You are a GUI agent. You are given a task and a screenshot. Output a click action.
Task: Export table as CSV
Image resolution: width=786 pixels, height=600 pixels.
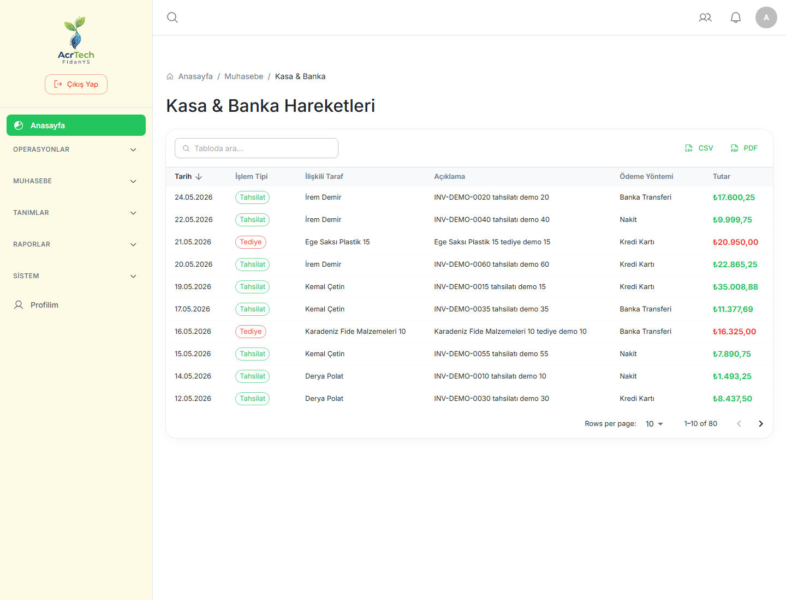699,148
